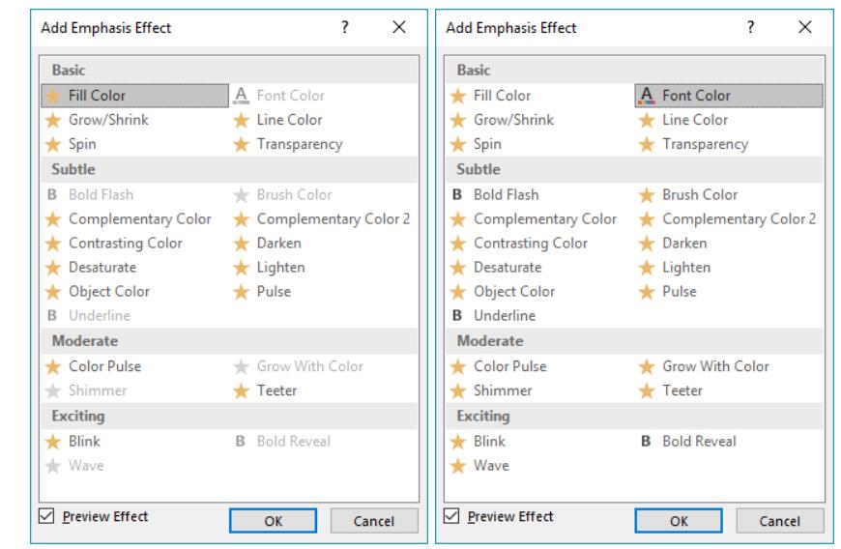This screenshot has width=841, height=549.
Task: Click Font Color 'A' icon in right dialog
Action: click(x=647, y=96)
